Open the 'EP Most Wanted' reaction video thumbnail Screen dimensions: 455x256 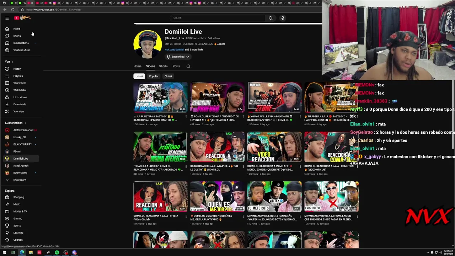point(160,97)
